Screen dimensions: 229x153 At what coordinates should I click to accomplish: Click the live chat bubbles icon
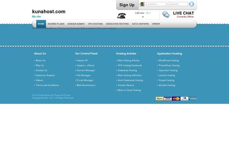click(166, 15)
